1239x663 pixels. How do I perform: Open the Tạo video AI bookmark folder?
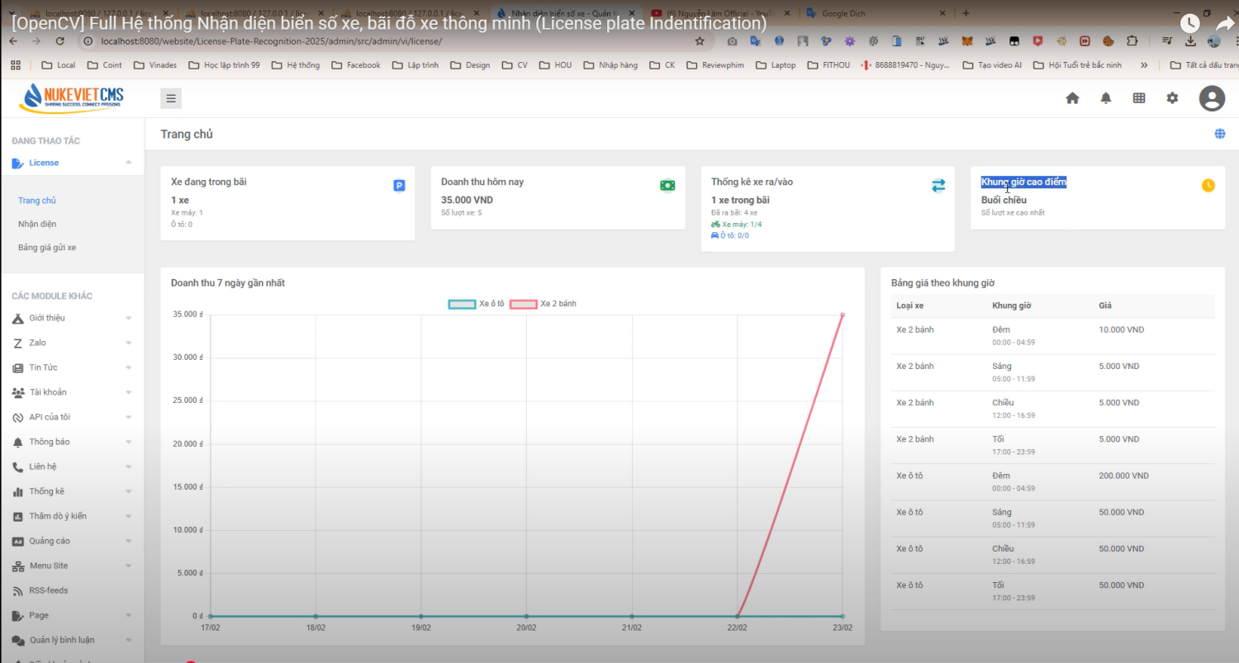click(992, 64)
